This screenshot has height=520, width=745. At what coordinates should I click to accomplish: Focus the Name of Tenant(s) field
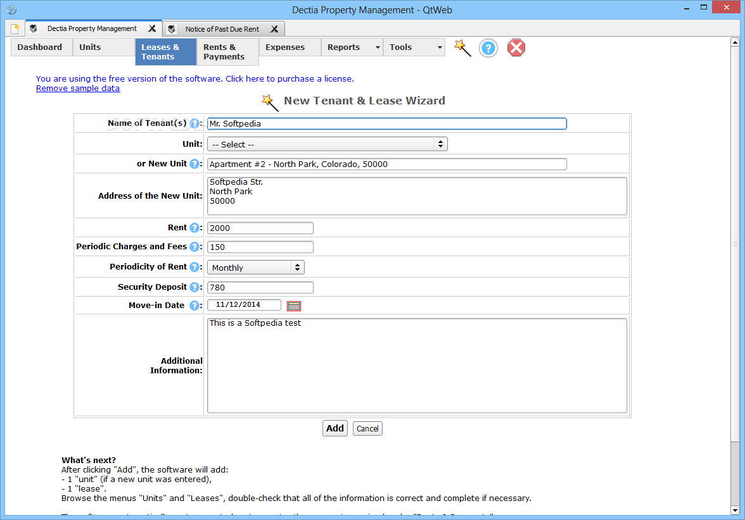pyautogui.click(x=386, y=124)
